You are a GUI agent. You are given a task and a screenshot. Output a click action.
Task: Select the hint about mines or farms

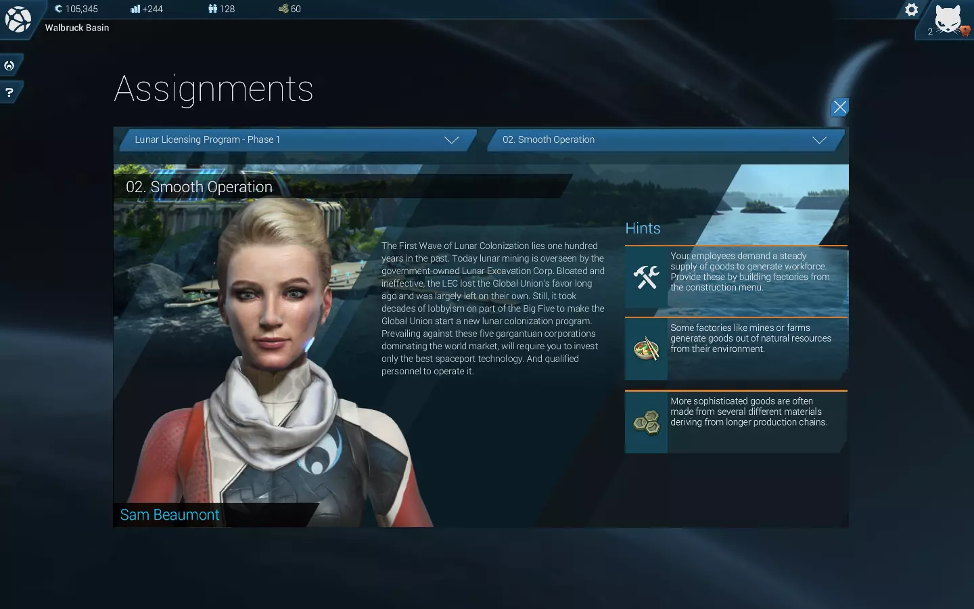[736, 349]
